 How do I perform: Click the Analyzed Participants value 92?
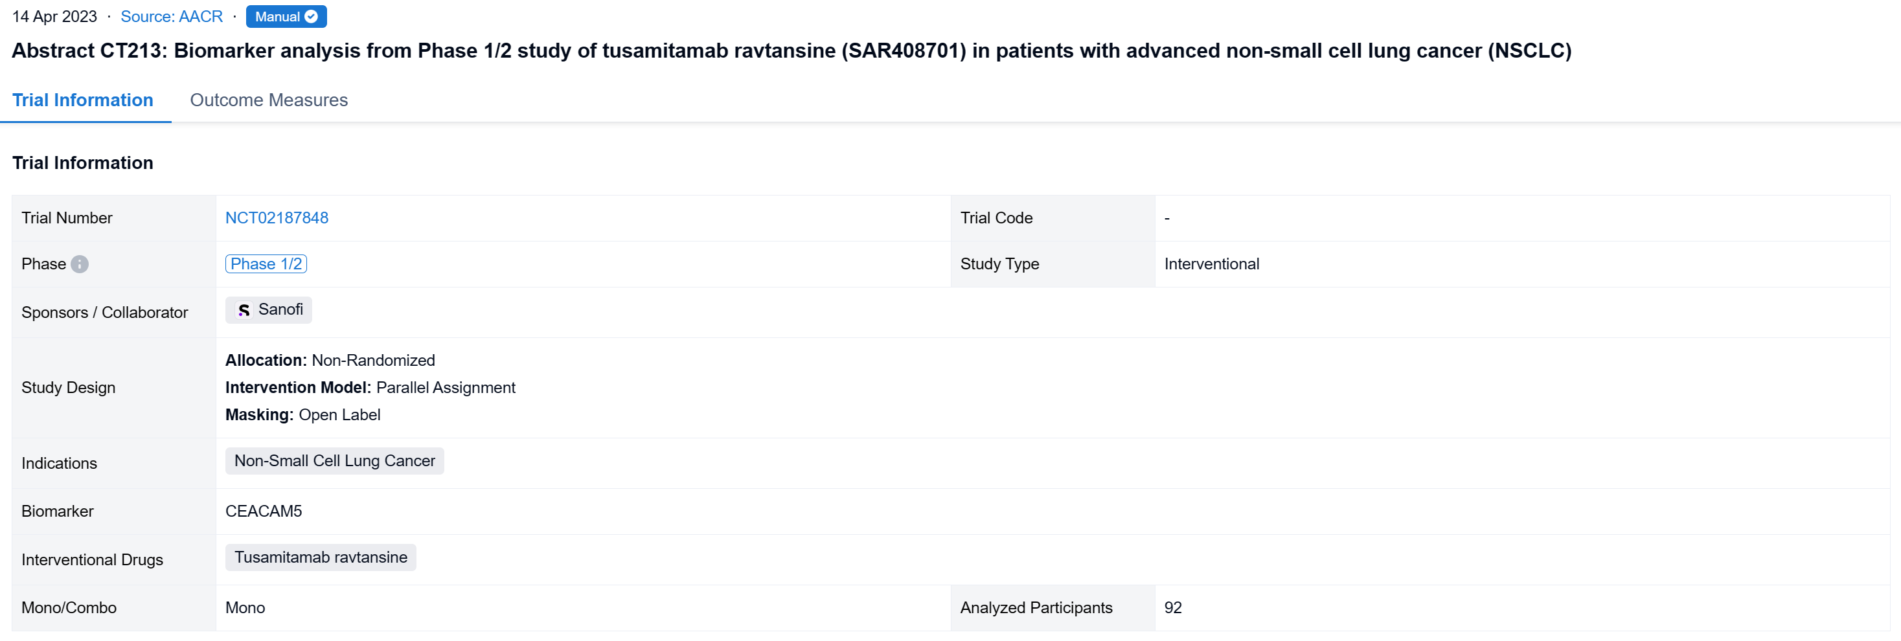click(1172, 608)
